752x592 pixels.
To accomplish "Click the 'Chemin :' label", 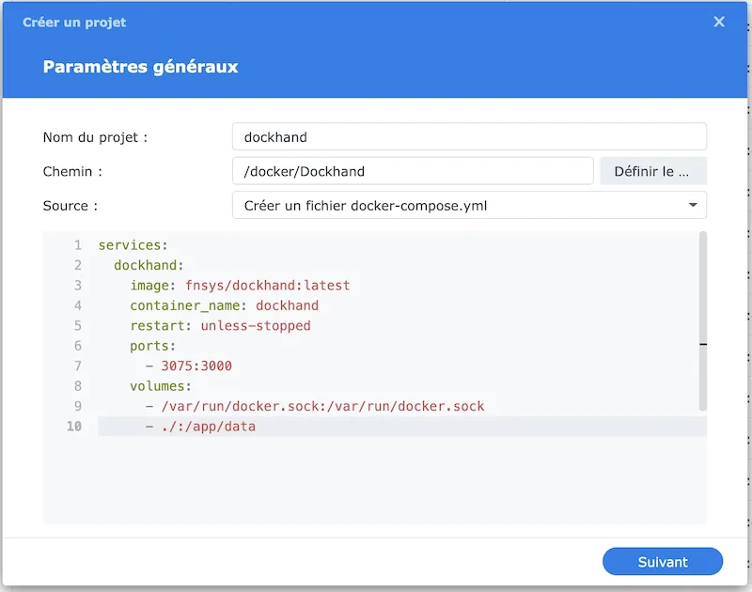I will pyautogui.click(x=72, y=171).
